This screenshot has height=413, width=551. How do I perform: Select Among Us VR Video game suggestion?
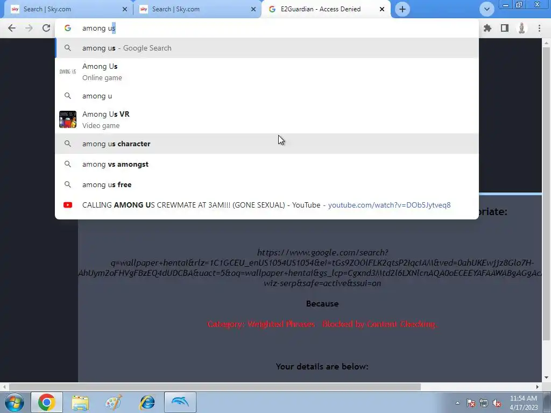pos(267,120)
